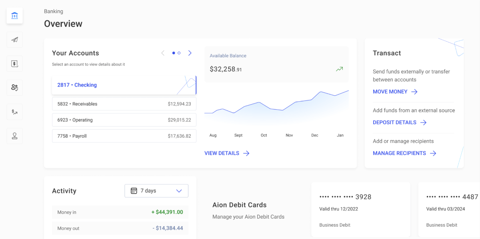Click the balance history line chart
Screen dimensions: 480x239
click(x=276, y=107)
